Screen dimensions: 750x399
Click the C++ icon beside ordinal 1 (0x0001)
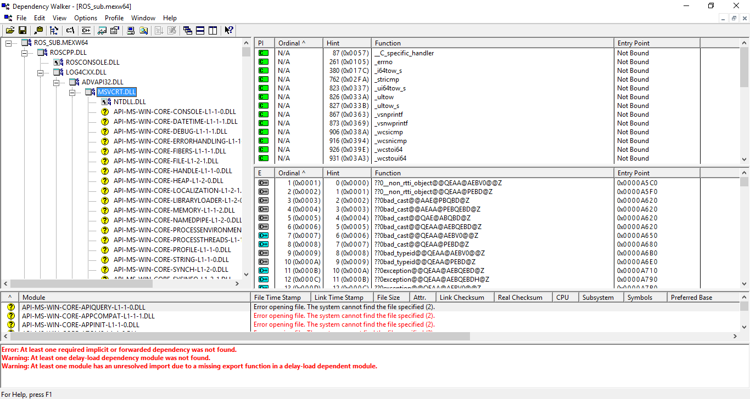click(x=264, y=183)
